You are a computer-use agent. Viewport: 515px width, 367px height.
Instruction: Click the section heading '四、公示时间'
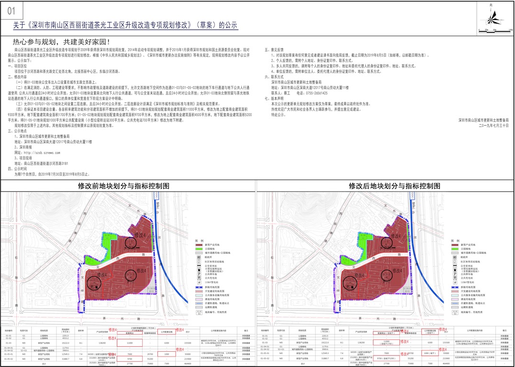[17, 169]
